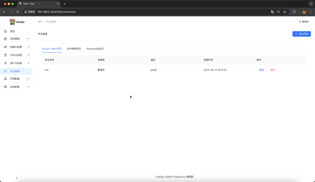This screenshot has width=315, height=182.
Task: Click the browser translate page icon
Action: coord(272,12)
